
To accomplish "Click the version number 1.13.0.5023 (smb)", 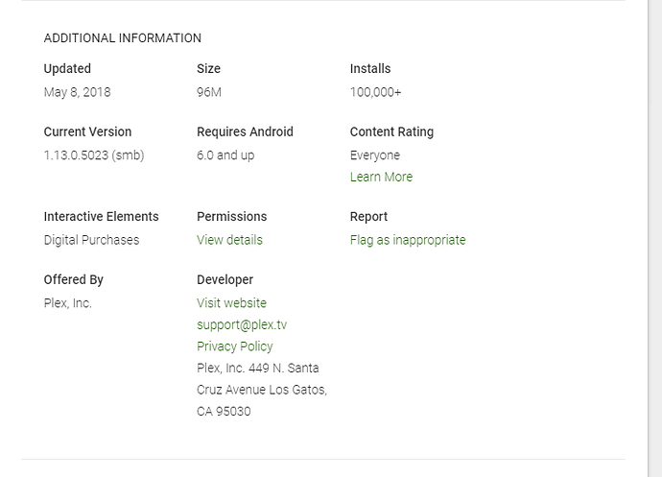I will [x=94, y=155].
